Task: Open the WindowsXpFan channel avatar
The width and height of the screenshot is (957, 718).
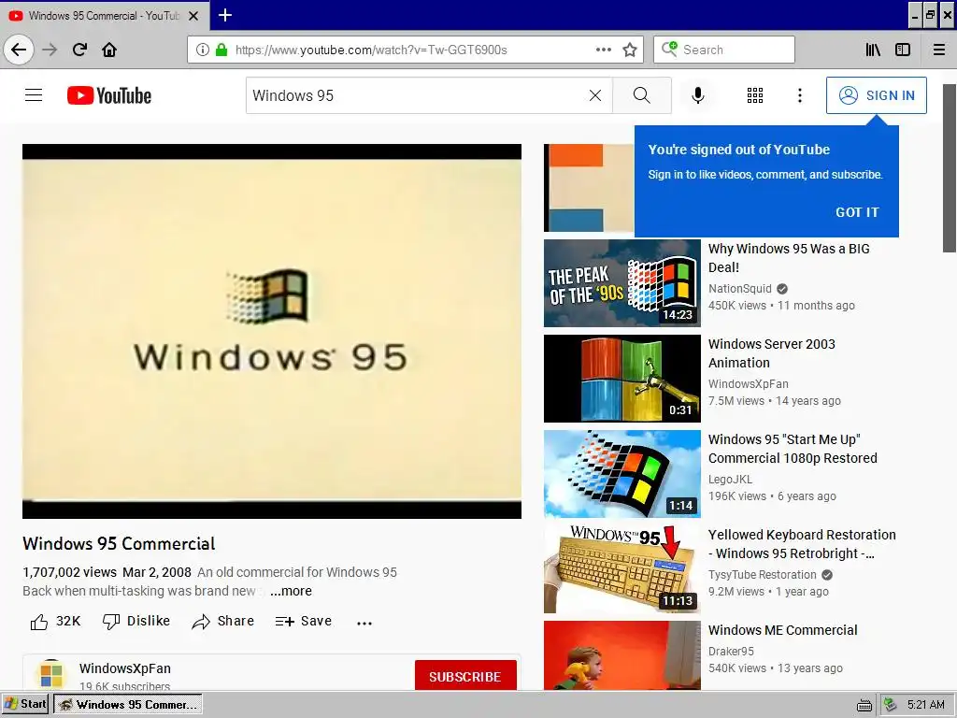Action: (51, 675)
